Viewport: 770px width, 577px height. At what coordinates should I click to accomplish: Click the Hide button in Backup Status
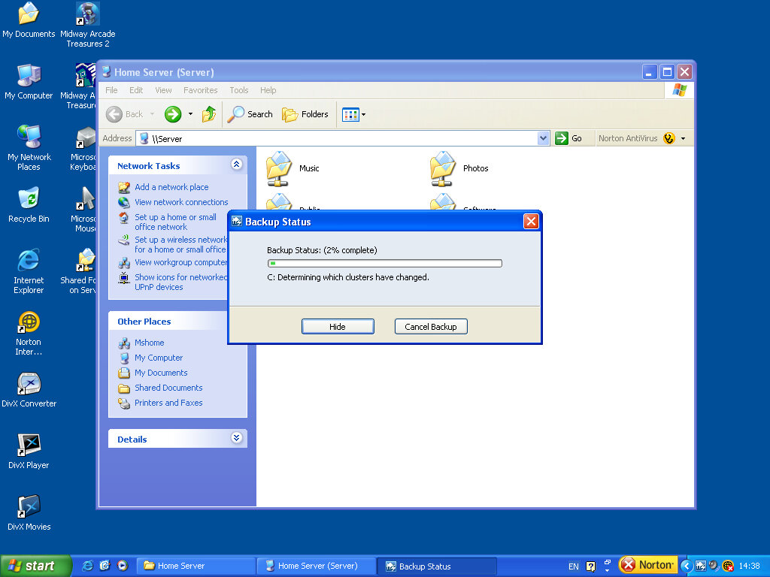point(338,327)
